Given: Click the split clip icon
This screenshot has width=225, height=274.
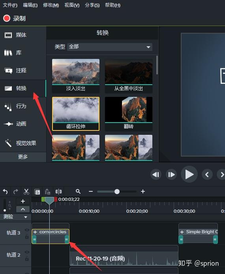Looking at the screenshot, I should click(x=58, y=191).
